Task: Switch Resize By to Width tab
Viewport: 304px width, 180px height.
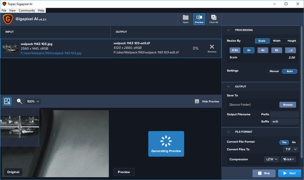Action: (x=276, y=41)
